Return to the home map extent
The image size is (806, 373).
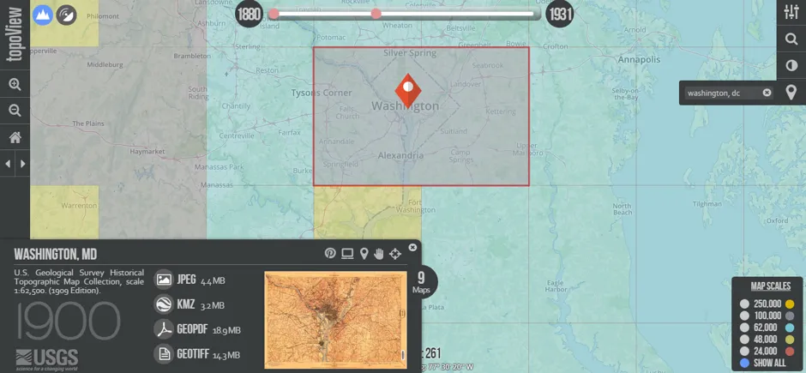tap(15, 137)
